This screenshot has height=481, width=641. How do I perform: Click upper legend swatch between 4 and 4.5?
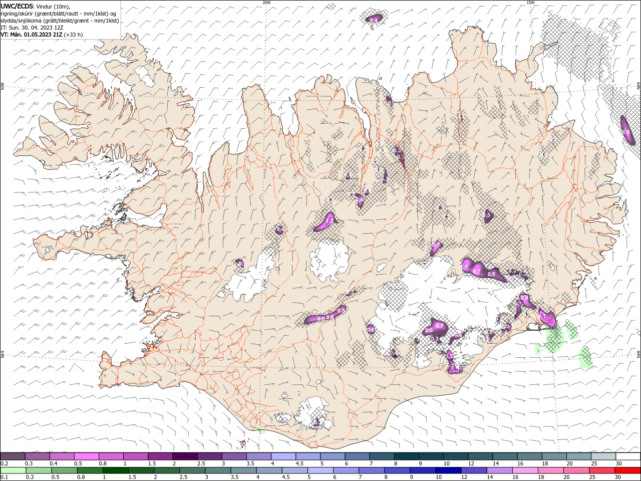point(283,456)
